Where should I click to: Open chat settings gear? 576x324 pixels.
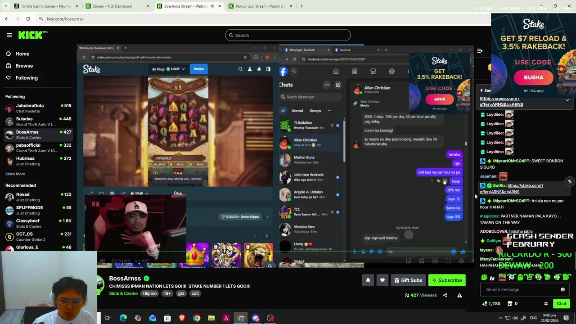(546, 304)
